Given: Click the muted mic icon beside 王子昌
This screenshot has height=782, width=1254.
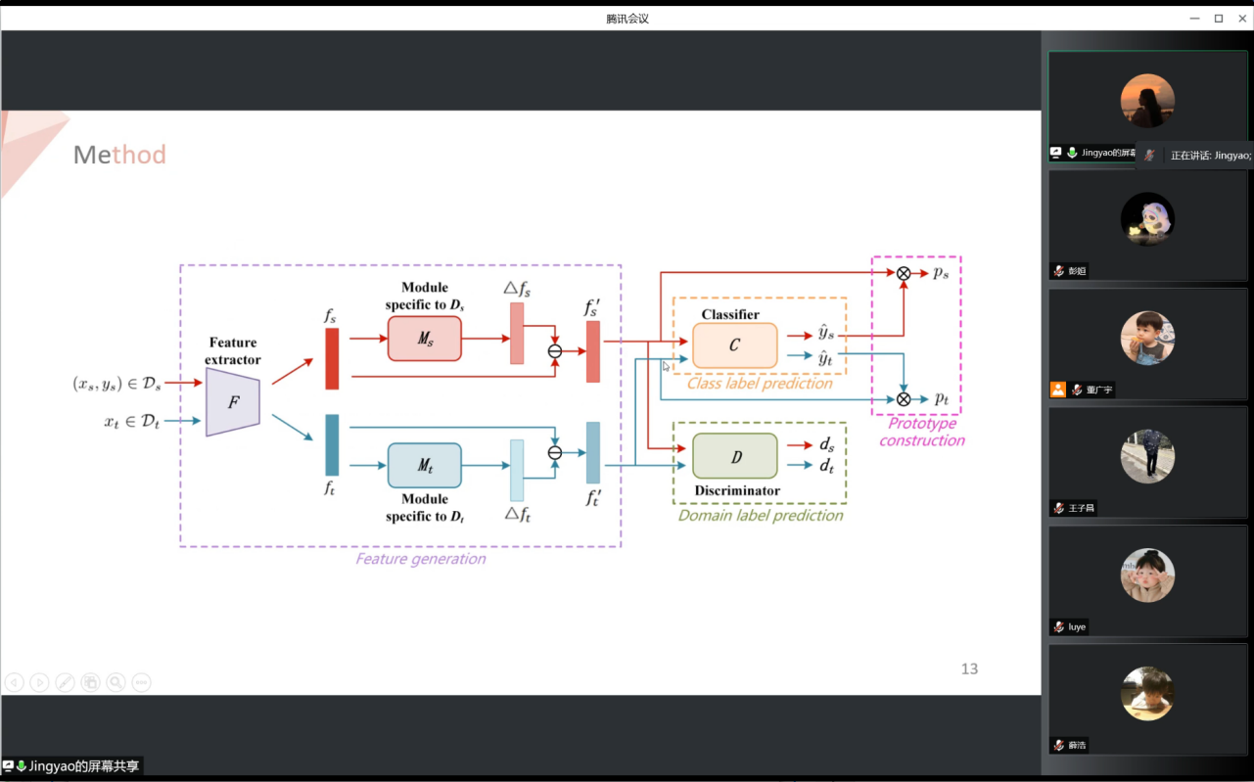Looking at the screenshot, I should (x=1058, y=508).
